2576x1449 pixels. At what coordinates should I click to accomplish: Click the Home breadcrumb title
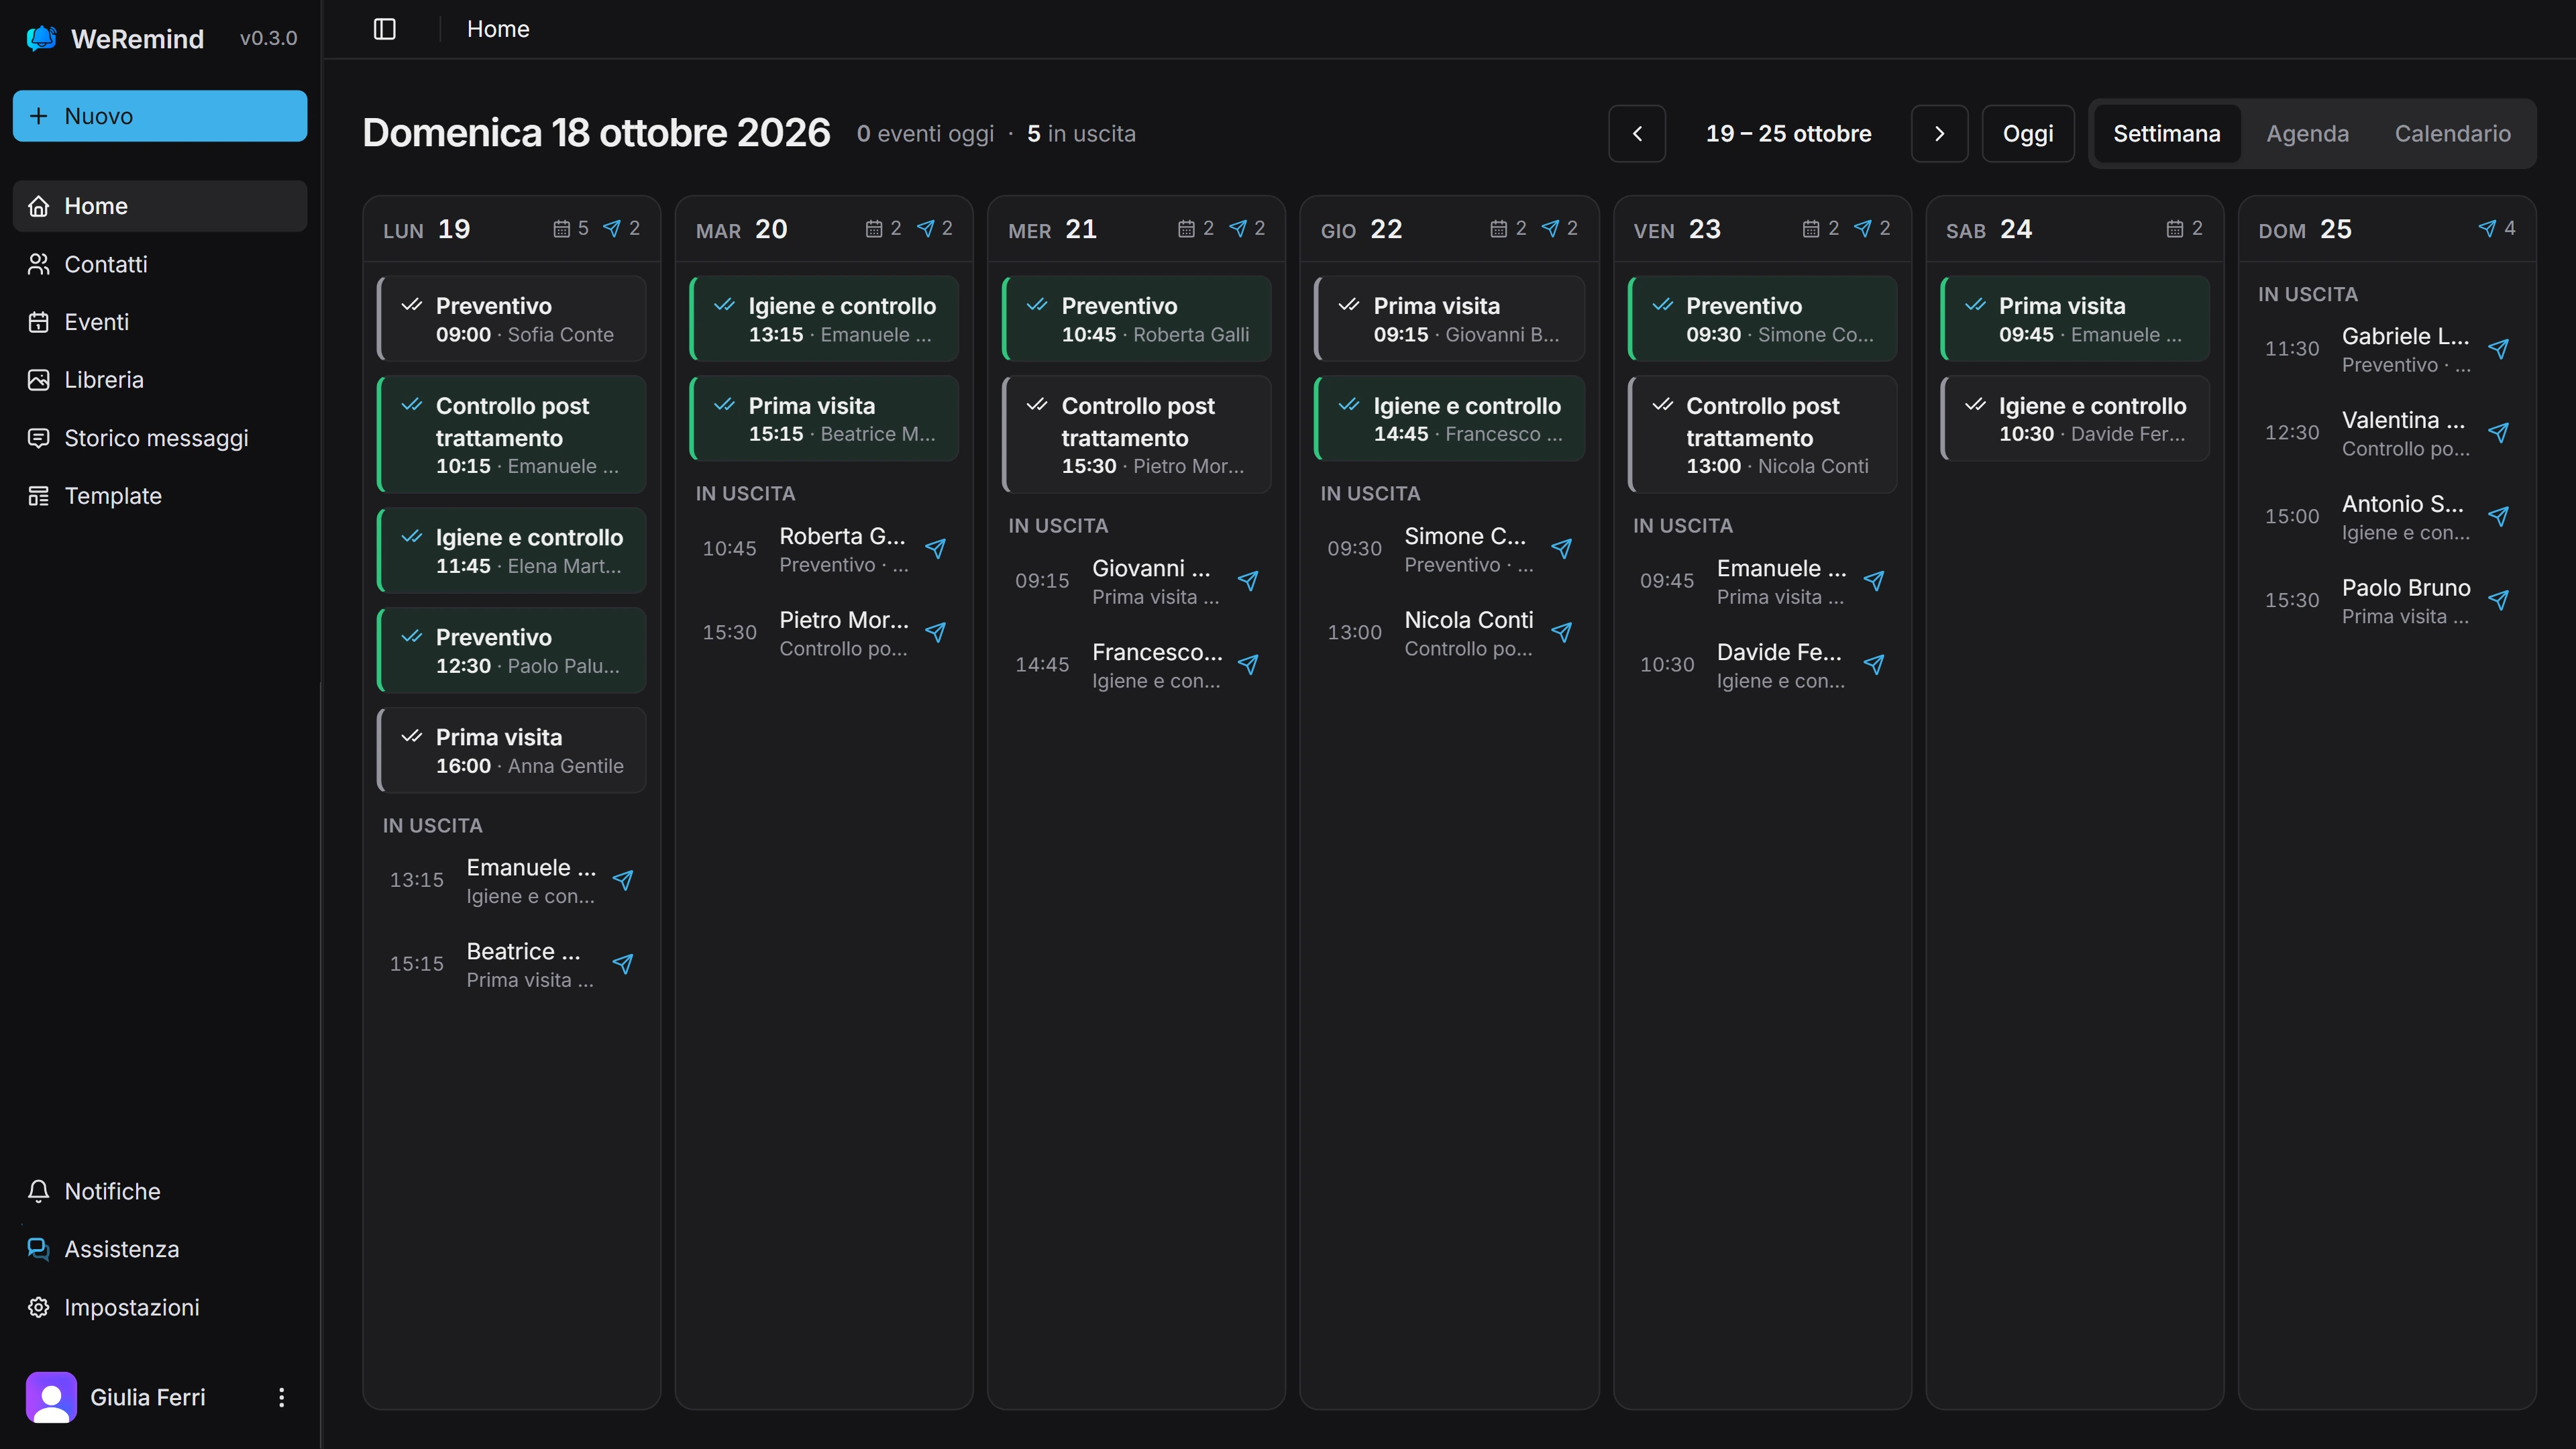click(498, 29)
